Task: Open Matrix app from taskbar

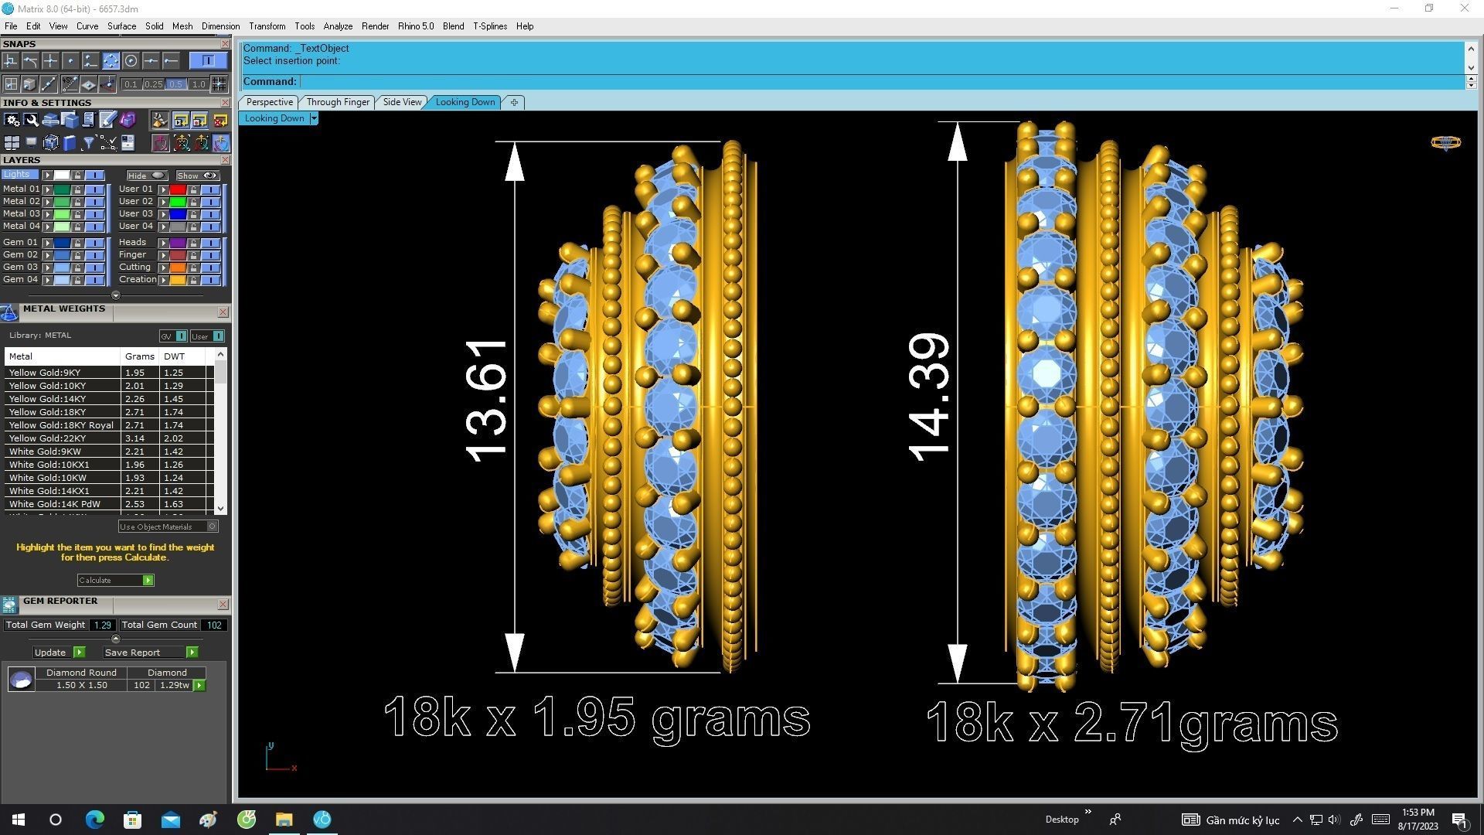Action: point(322,820)
